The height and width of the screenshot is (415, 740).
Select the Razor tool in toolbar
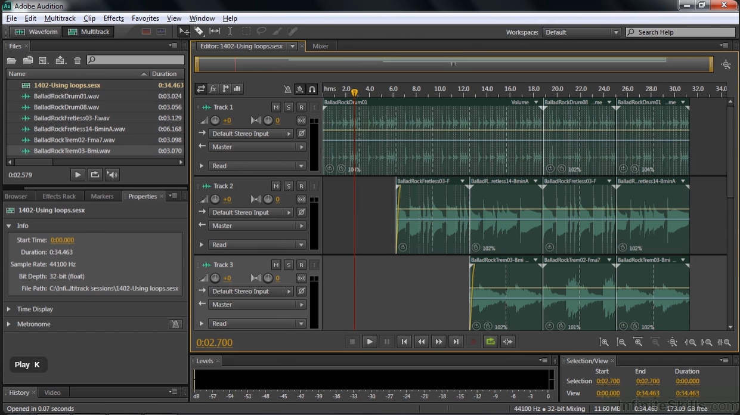coord(199,32)
